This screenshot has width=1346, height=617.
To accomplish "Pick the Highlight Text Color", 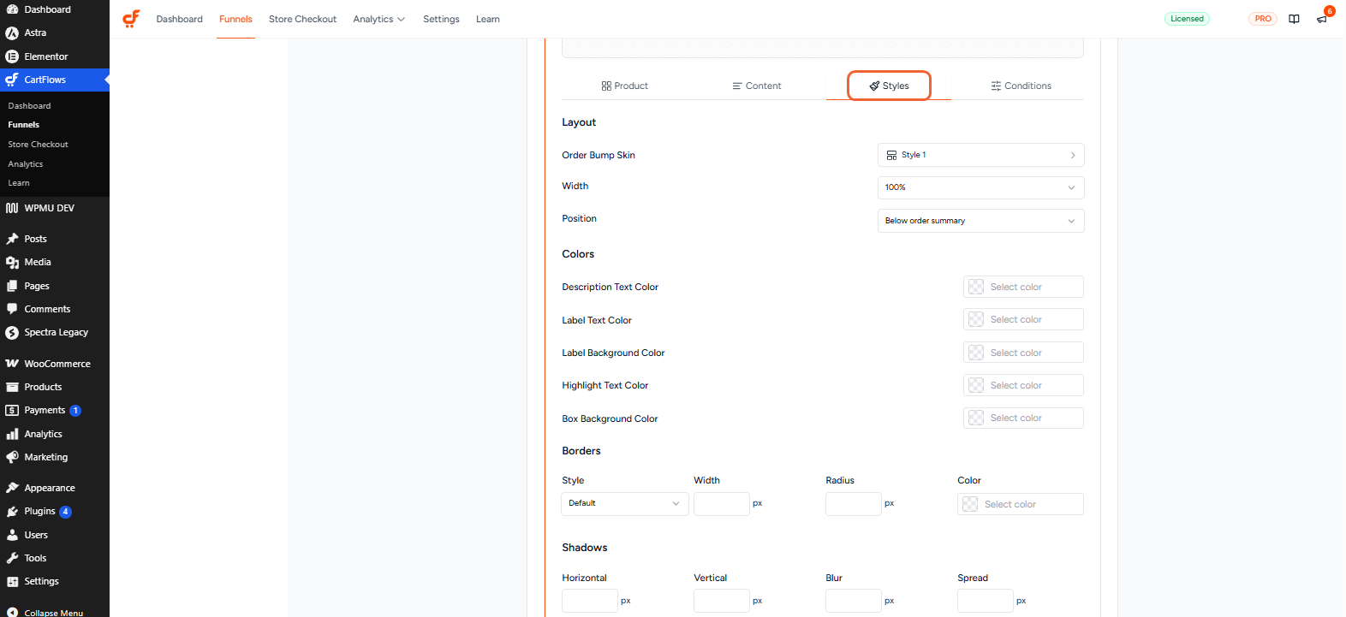I will tap(1023, 385).
